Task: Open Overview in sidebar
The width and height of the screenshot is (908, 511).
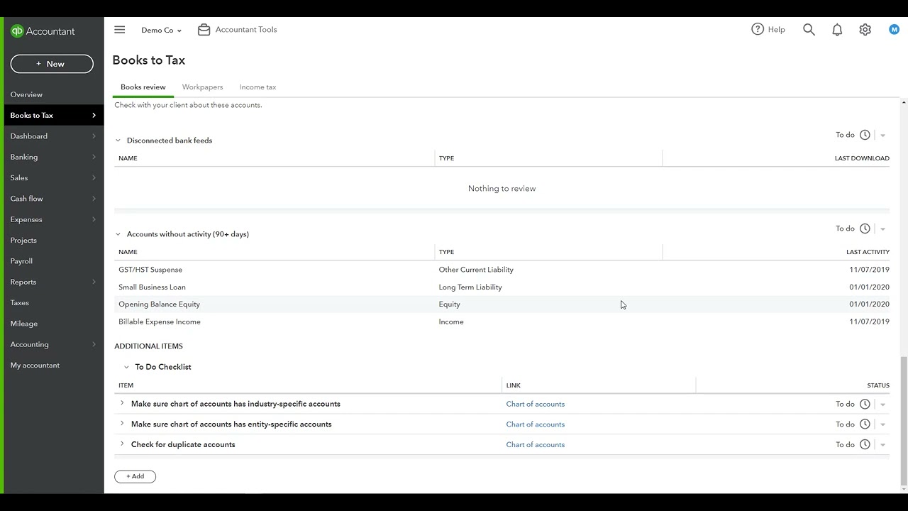Action: click(x=53, y=94)
